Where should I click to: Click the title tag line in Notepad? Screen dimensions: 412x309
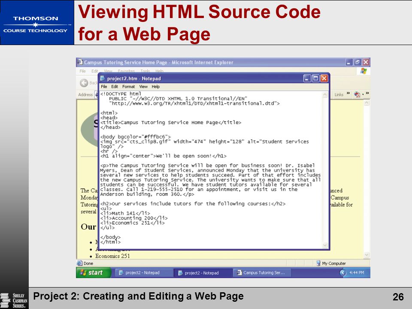pos(170,122)
